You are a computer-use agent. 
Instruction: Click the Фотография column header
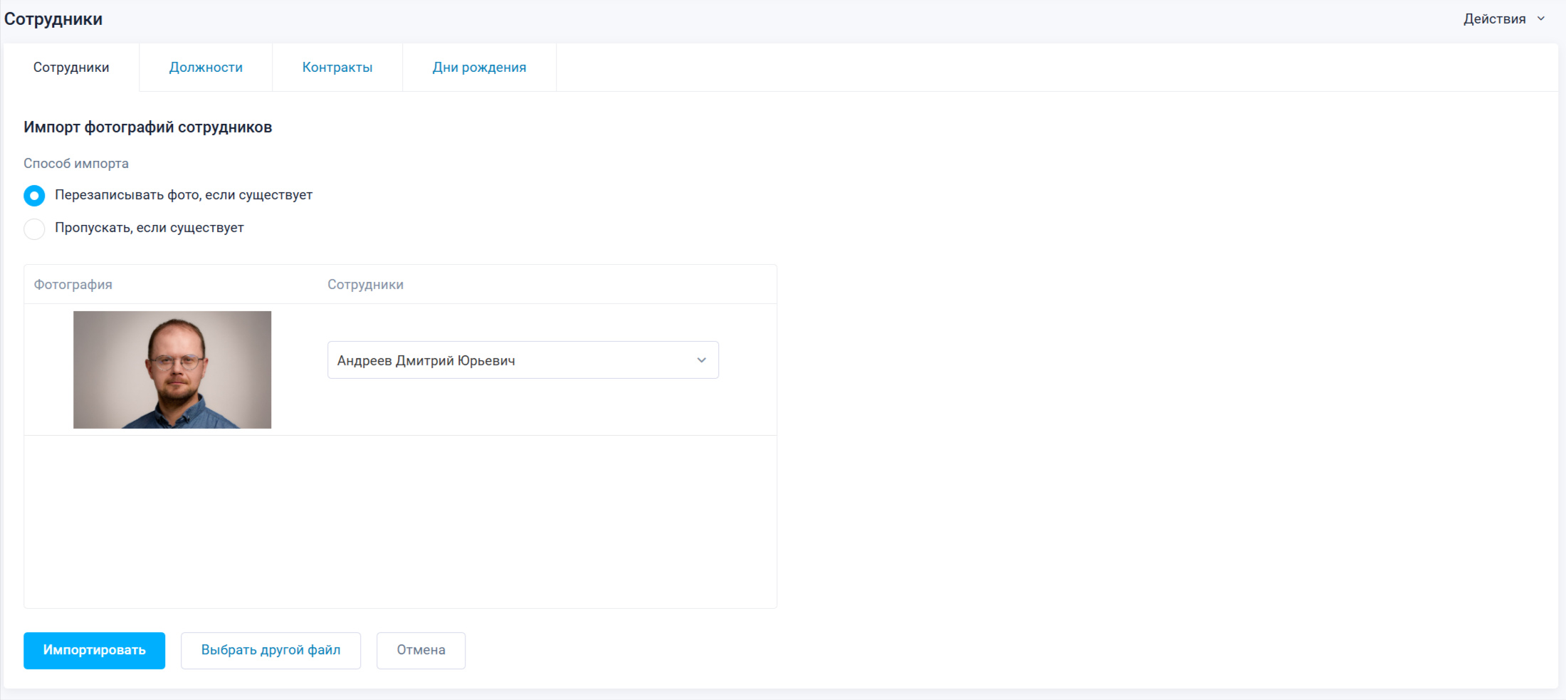click(x=73, y=285)
